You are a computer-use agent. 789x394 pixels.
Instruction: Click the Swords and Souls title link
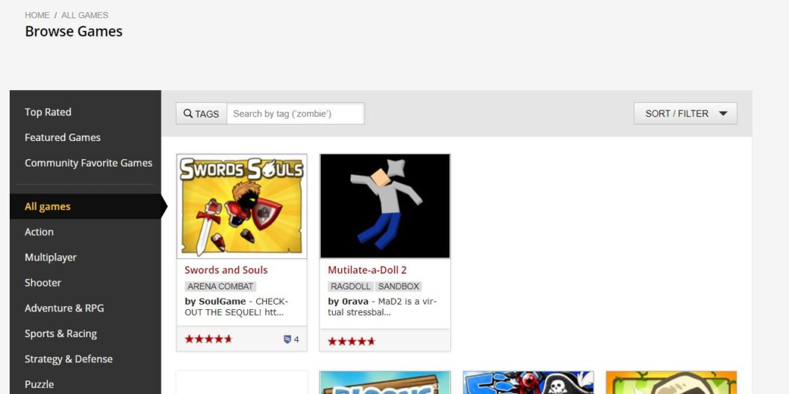(226, 270)
